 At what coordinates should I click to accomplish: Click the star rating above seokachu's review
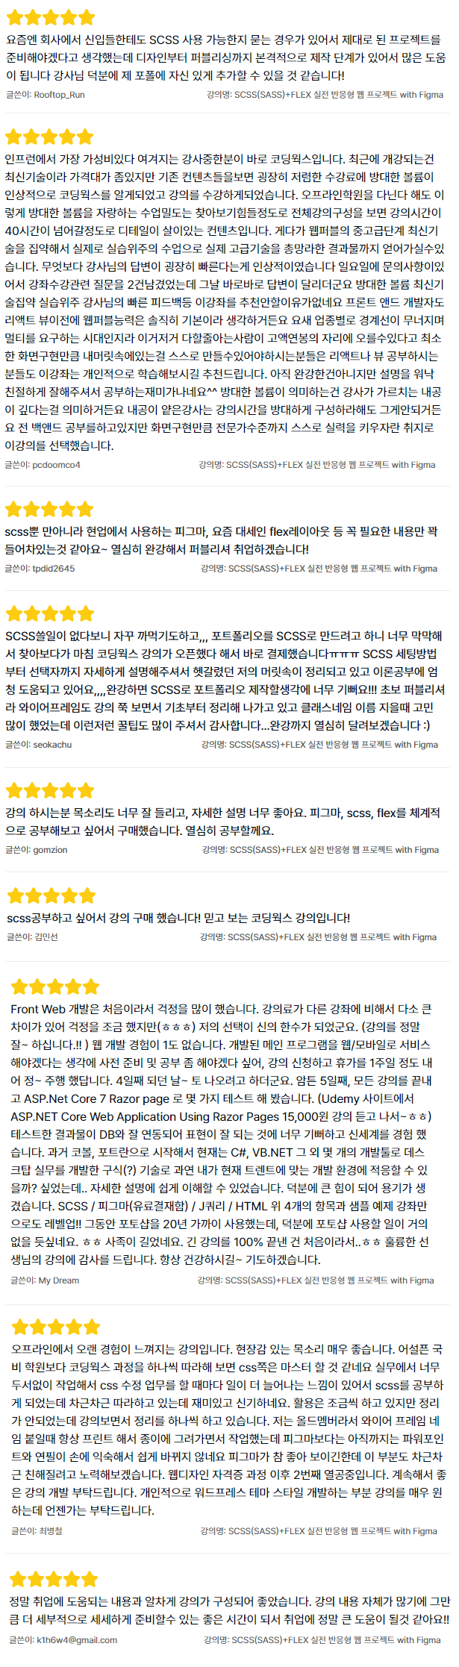tap(49, 613)
